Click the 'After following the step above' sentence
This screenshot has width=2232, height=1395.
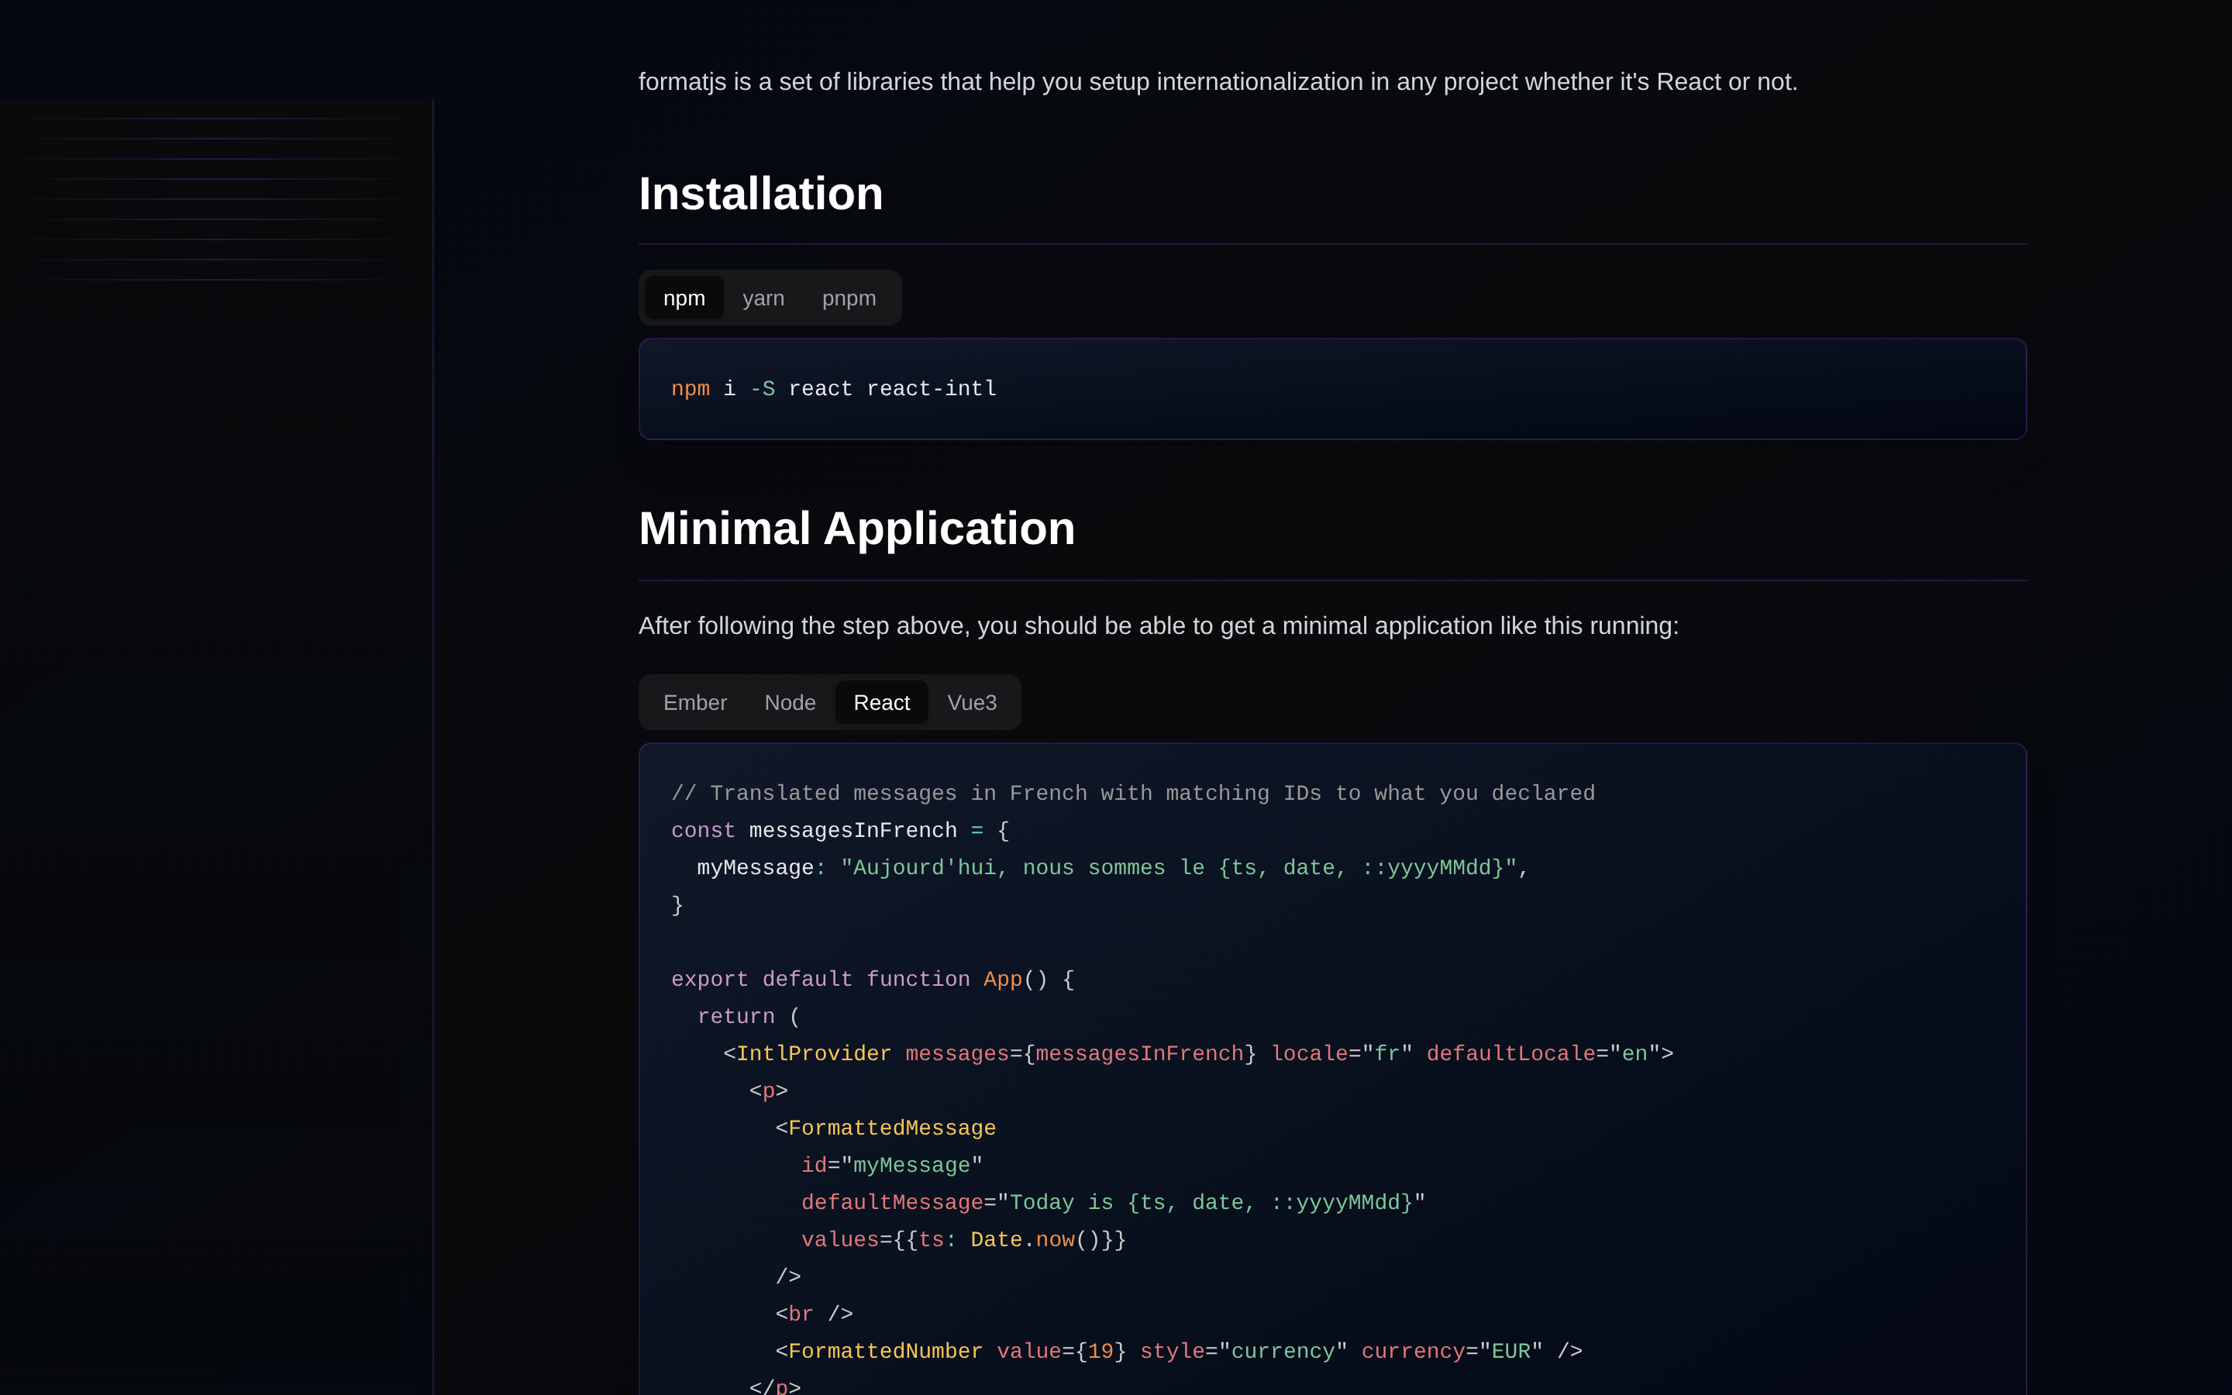pos(1159,625)
